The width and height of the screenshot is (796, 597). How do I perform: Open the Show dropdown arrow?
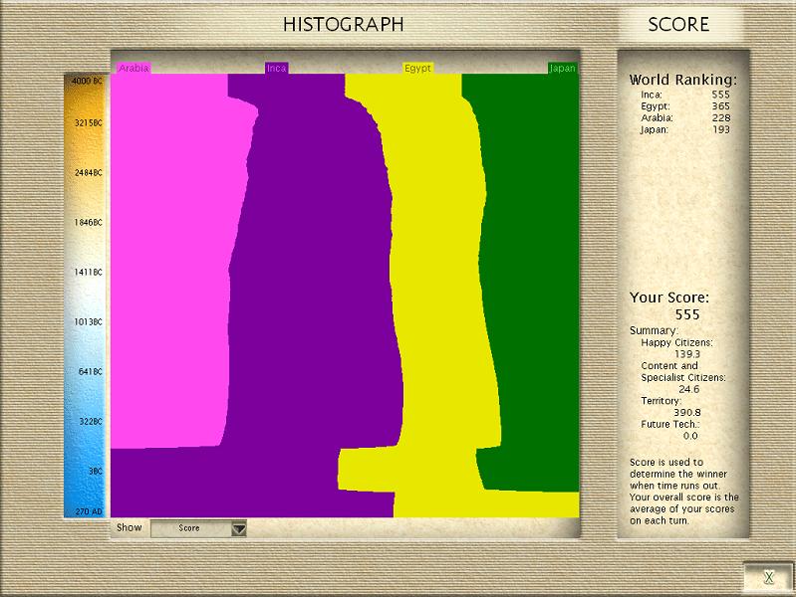[x=238, y=529]
